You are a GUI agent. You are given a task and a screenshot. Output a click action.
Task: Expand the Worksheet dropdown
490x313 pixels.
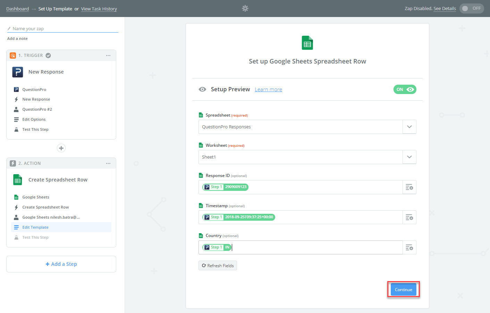(409, 157)
